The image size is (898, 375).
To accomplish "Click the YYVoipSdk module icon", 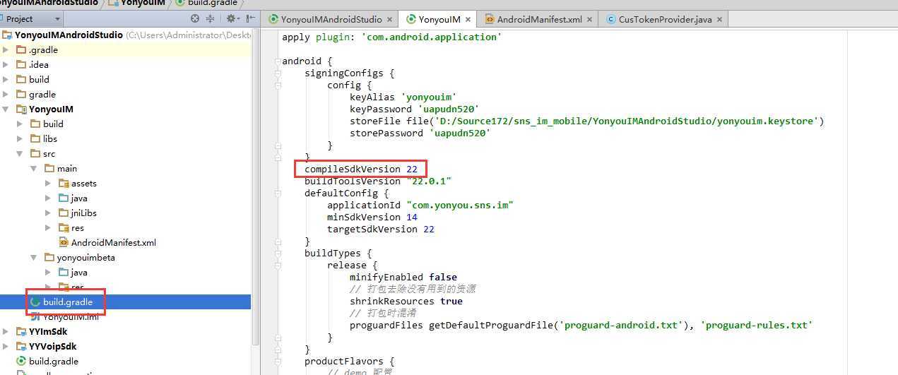I will pyautogui.click(x=21, y=347).
